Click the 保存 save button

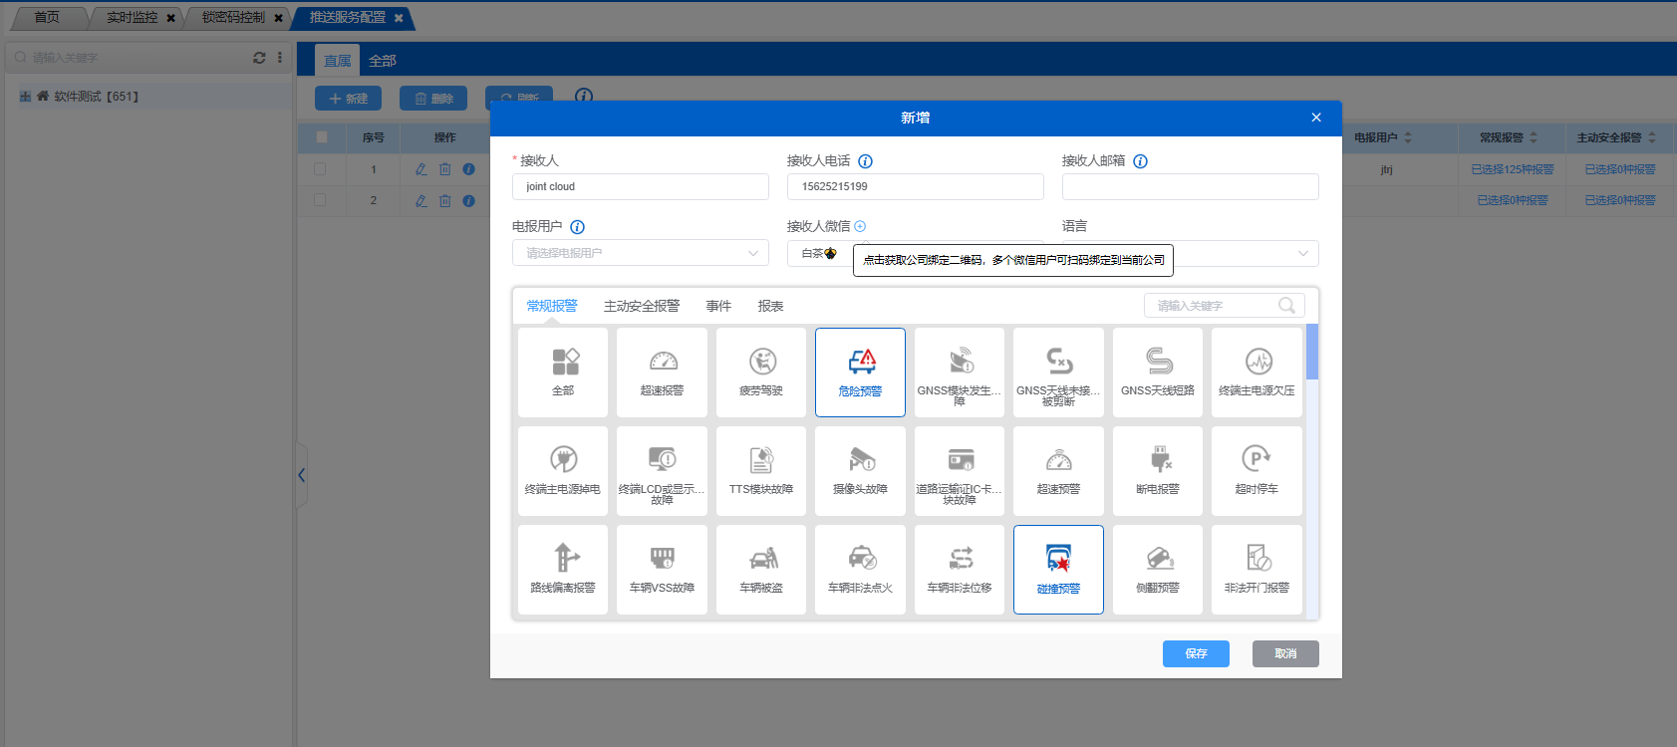click(x=1196, y=653)
